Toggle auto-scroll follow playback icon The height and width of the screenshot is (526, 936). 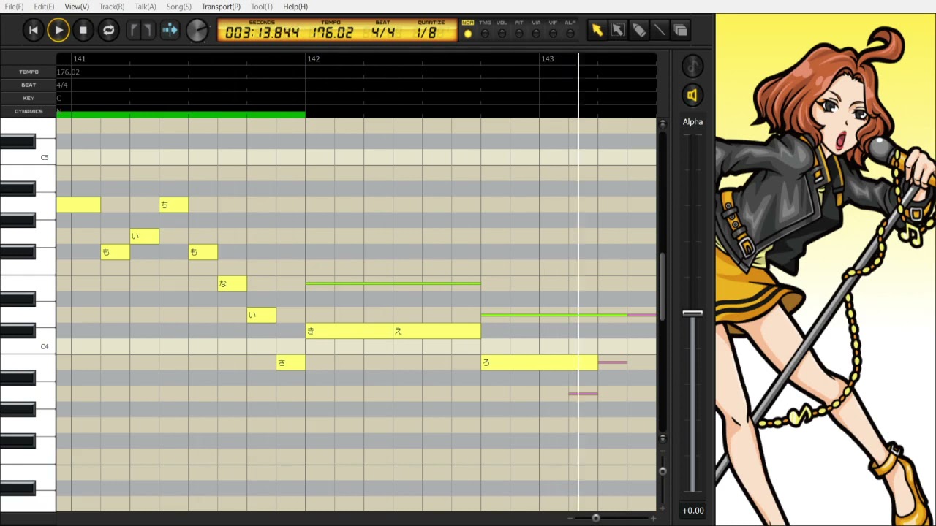[x=170, y=30]
